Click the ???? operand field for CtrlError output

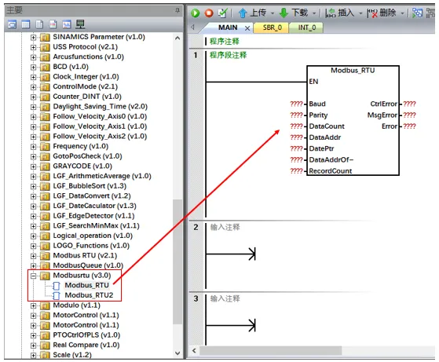pyautogui.click(x=409, y=104)
